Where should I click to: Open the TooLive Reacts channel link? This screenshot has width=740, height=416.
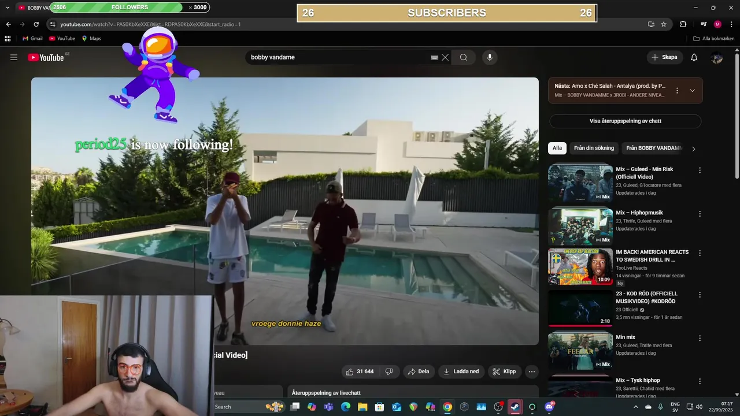[x=632, y=268]
